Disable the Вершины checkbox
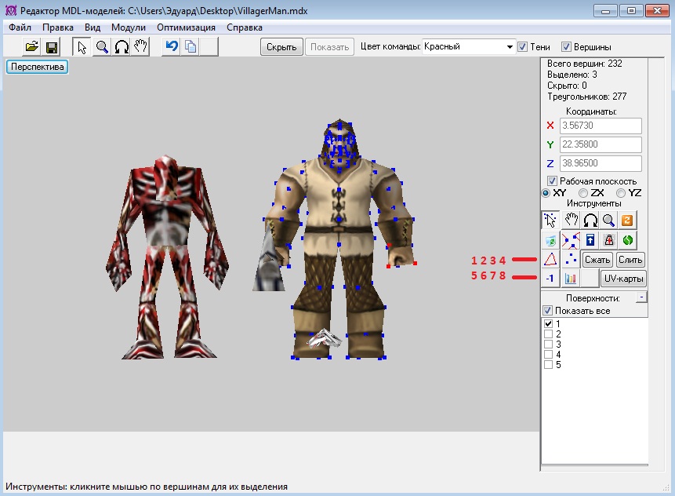The image size is (675, 496). point(567,47)
